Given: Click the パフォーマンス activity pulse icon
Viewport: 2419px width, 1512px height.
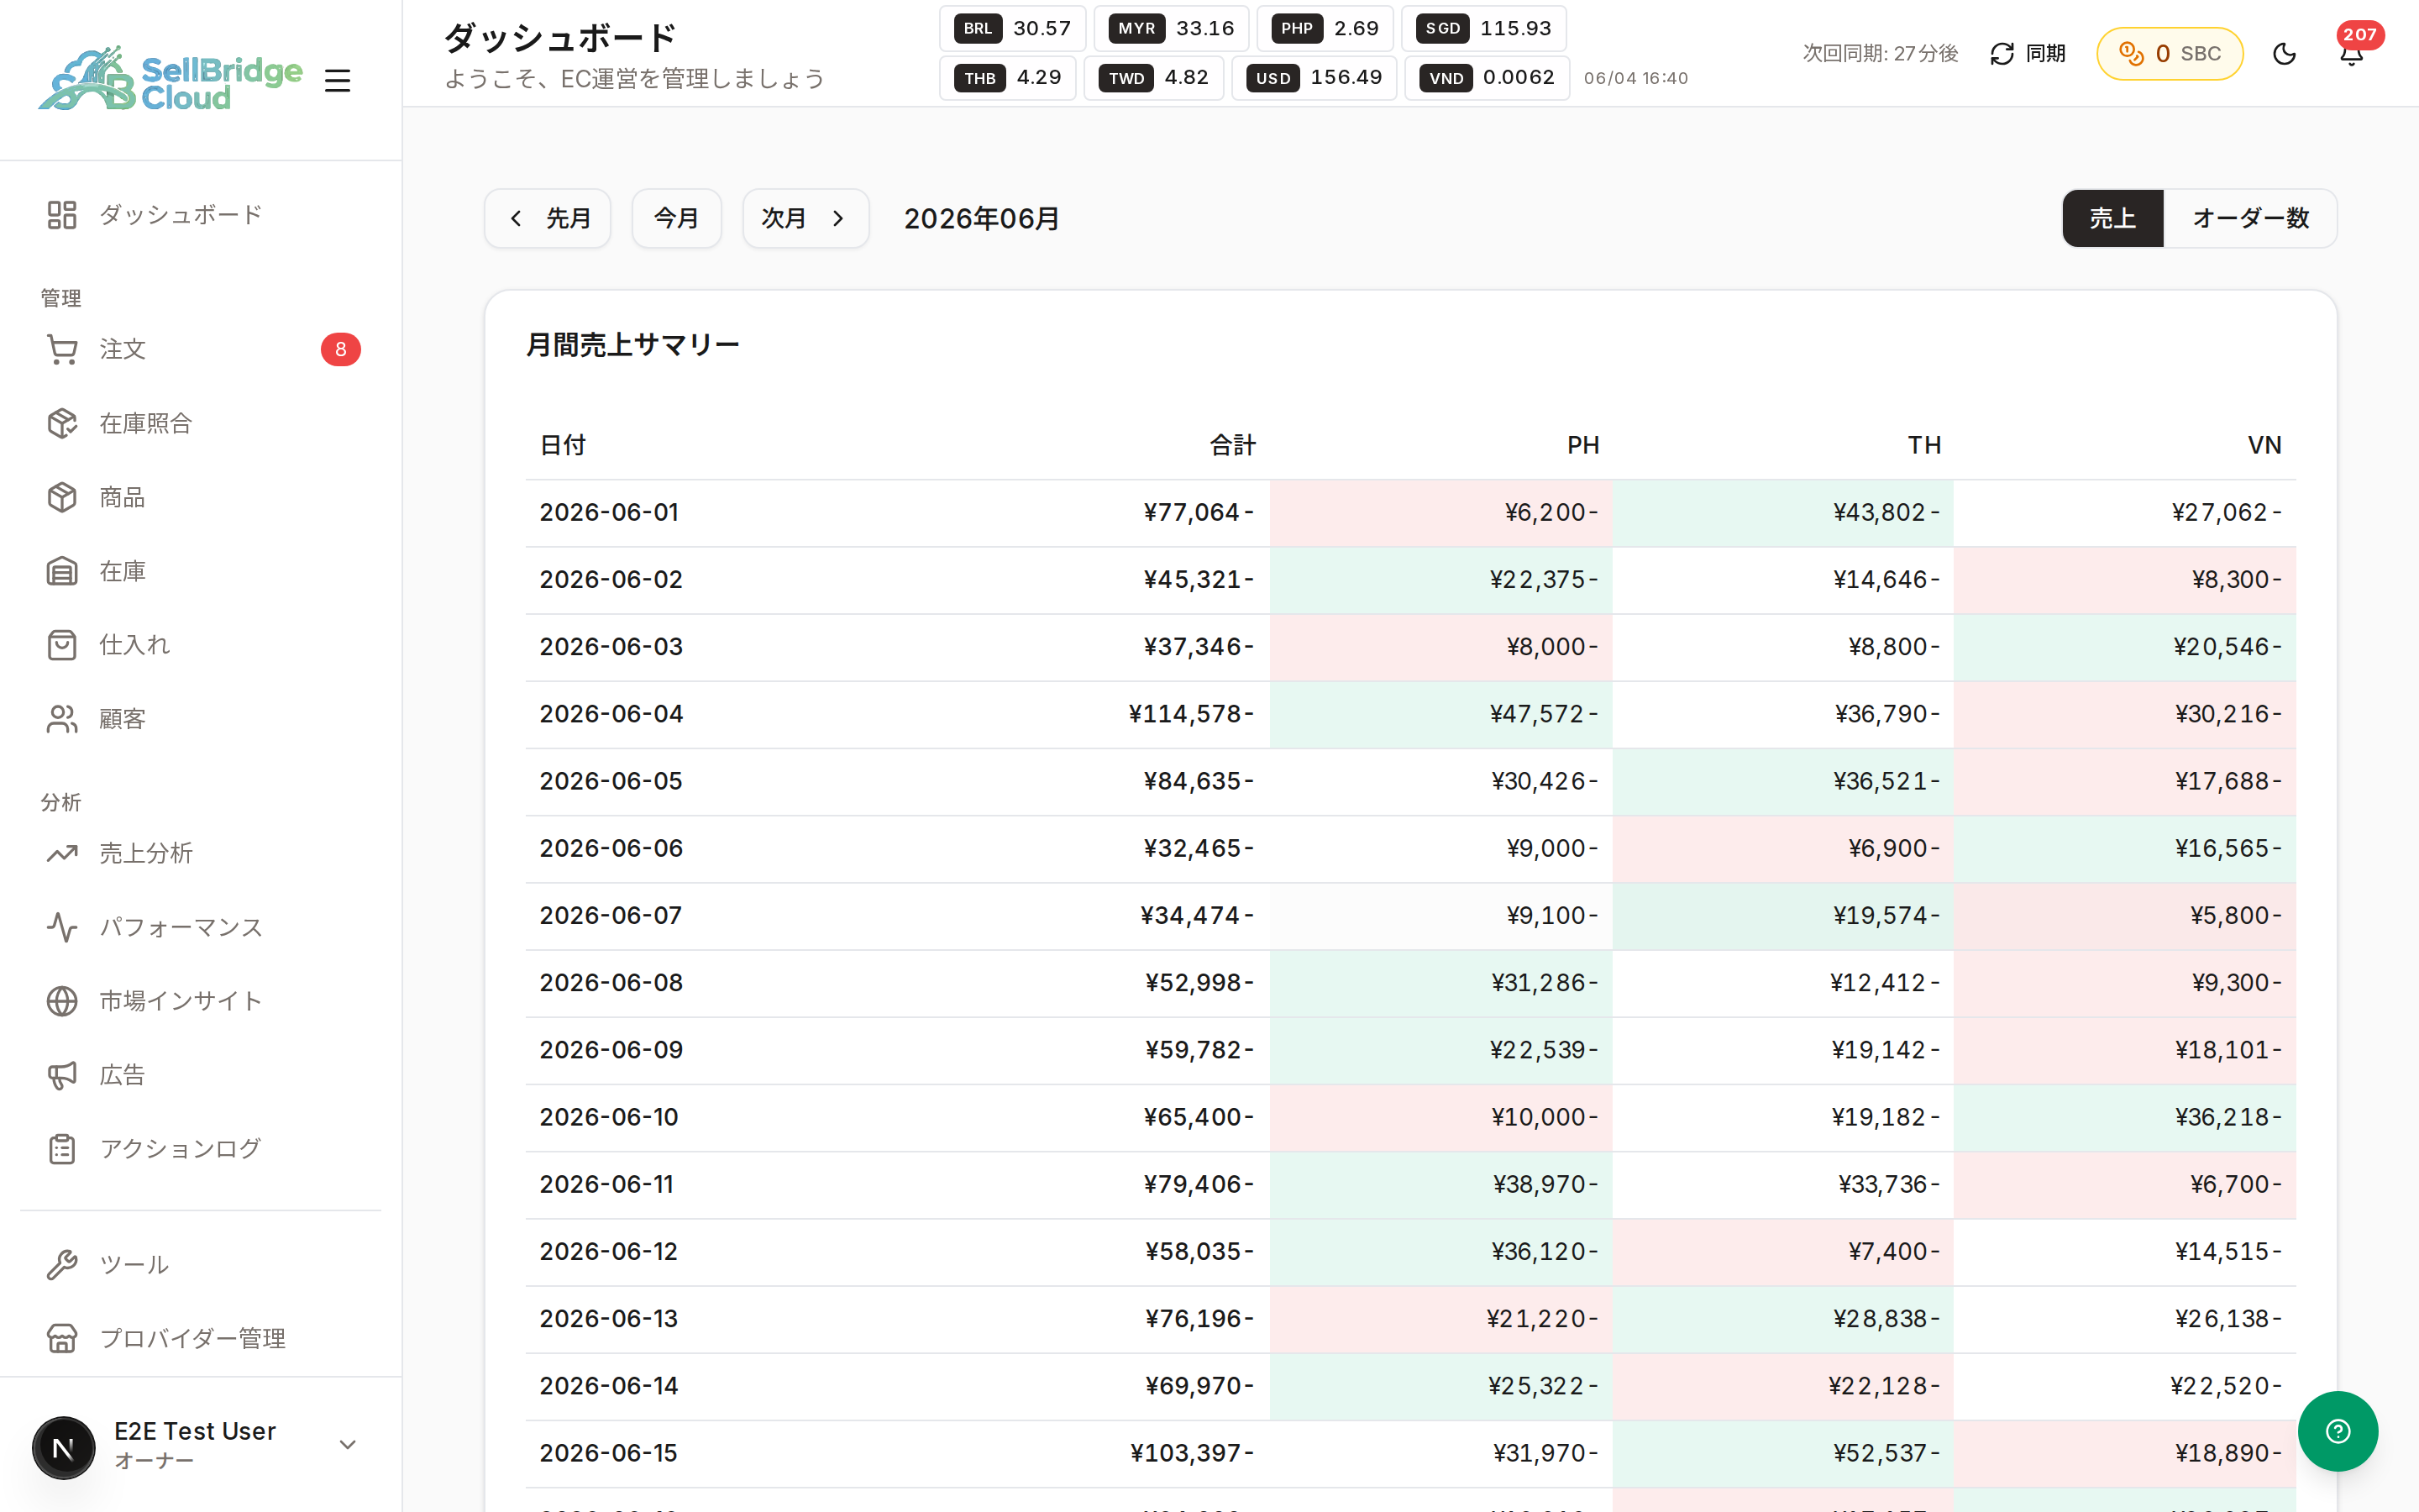Looking at the screenshot, I should tap(62, 927).
